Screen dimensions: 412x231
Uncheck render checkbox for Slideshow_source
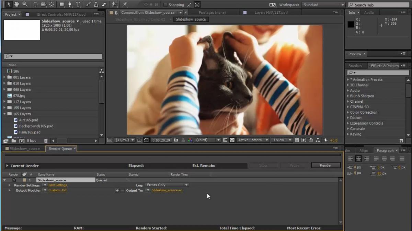(x=14, y=180)
